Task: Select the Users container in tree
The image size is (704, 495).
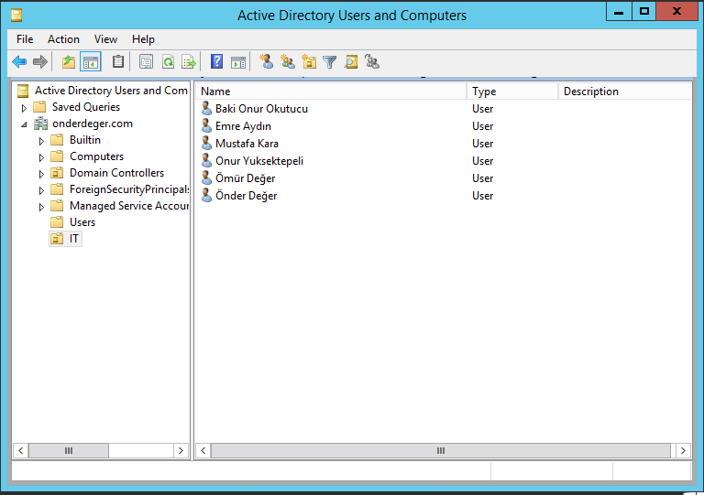Action: (x=82, y=222)
